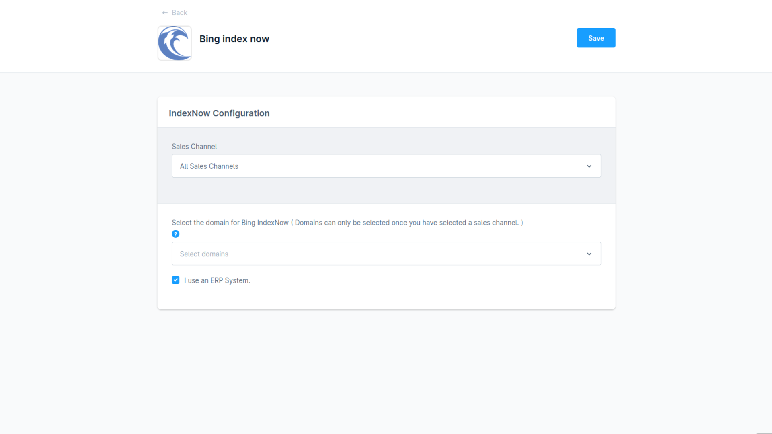Open the All Sales Channels dropdown
This screenshot has width=772, height=434.
pos(386,166)
